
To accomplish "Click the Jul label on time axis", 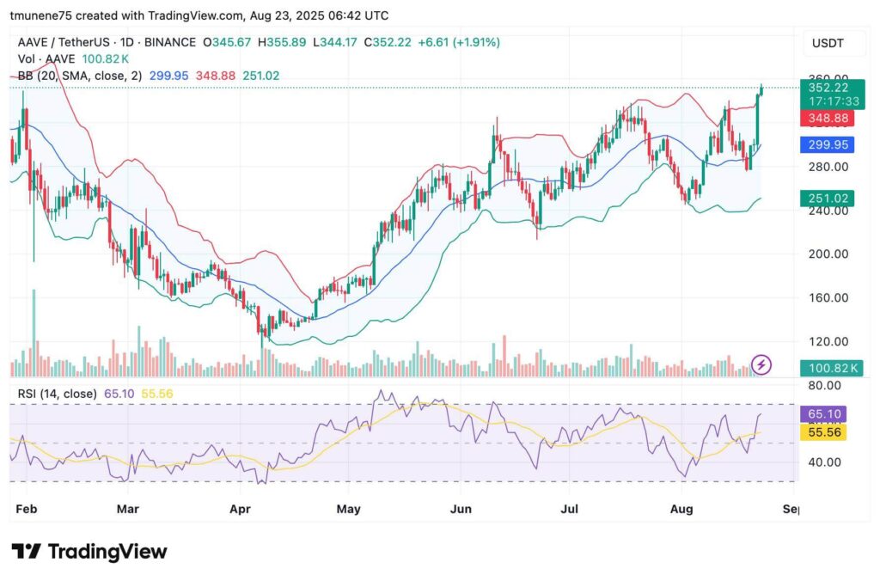I will [570, 509].
